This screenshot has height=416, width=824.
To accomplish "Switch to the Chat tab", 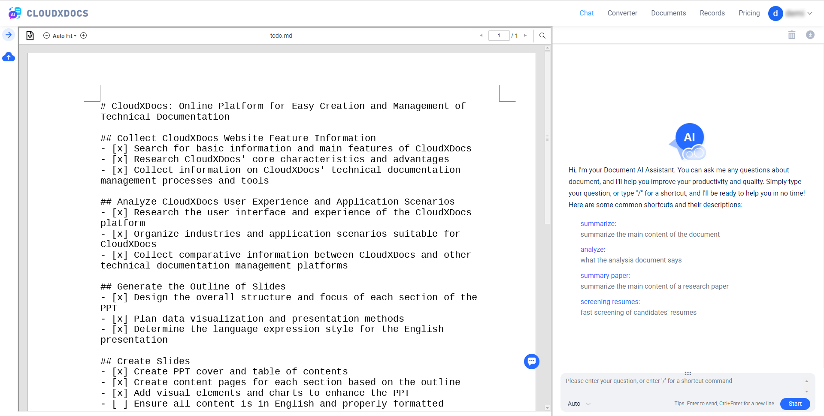I will [586, 13].
